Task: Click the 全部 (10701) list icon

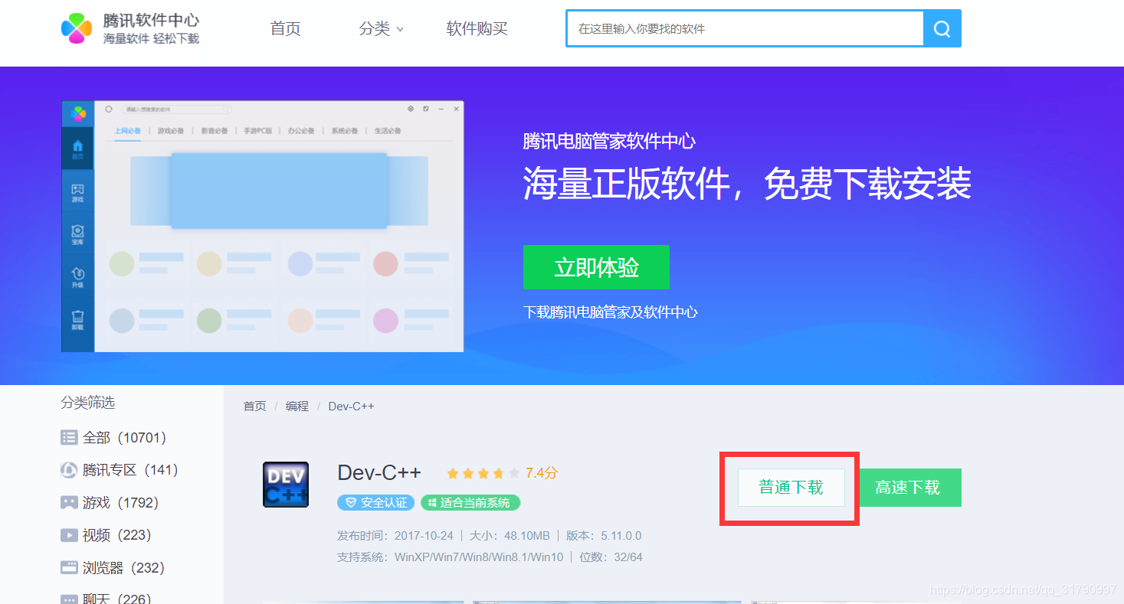Action: (x=69, y=437)
